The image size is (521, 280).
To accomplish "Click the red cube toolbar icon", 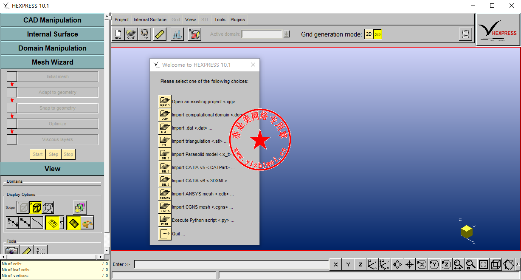I will pyautogui.click(x=194, y=34).
